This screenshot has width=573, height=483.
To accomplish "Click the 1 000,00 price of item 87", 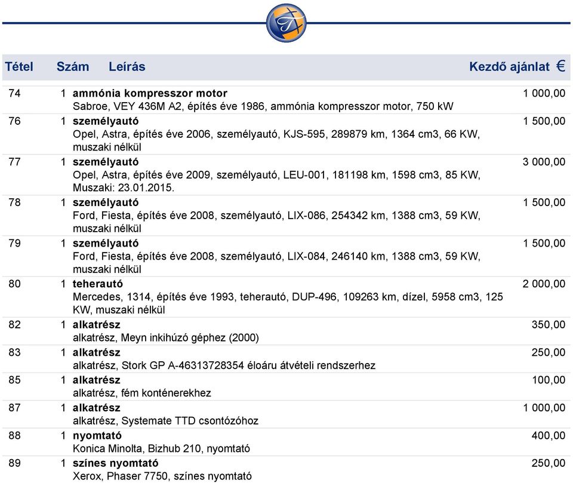I will click(x=544, y=408).
